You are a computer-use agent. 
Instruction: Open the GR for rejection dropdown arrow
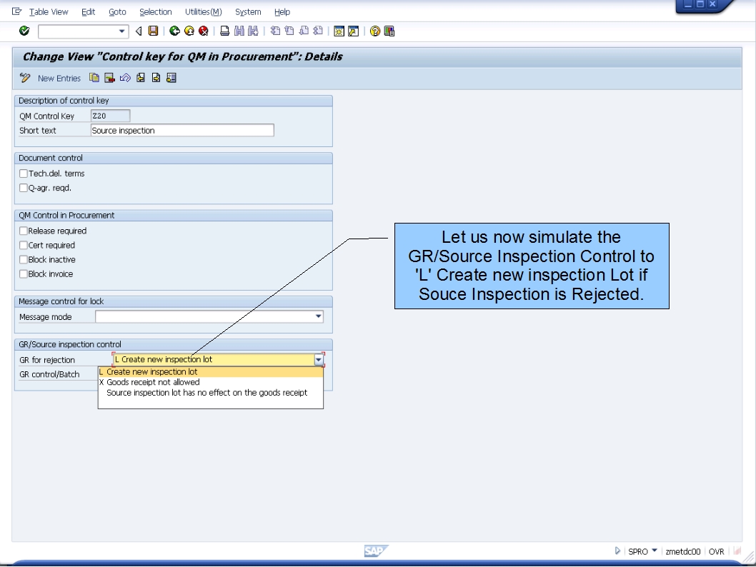tap(317, 359)
